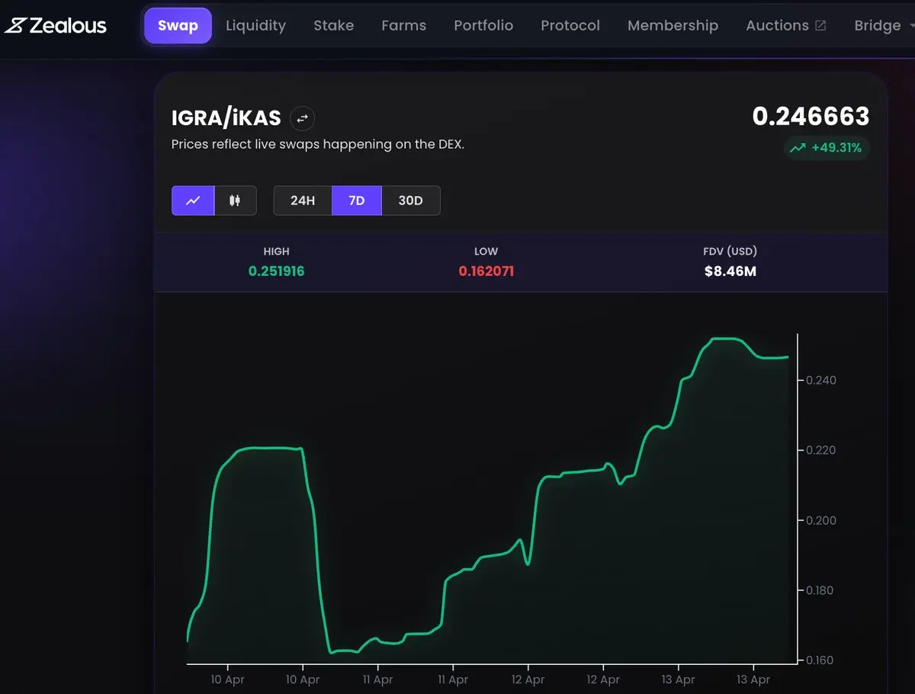Open the Membership page
915x694 pixels.
(x=673, y=25)
